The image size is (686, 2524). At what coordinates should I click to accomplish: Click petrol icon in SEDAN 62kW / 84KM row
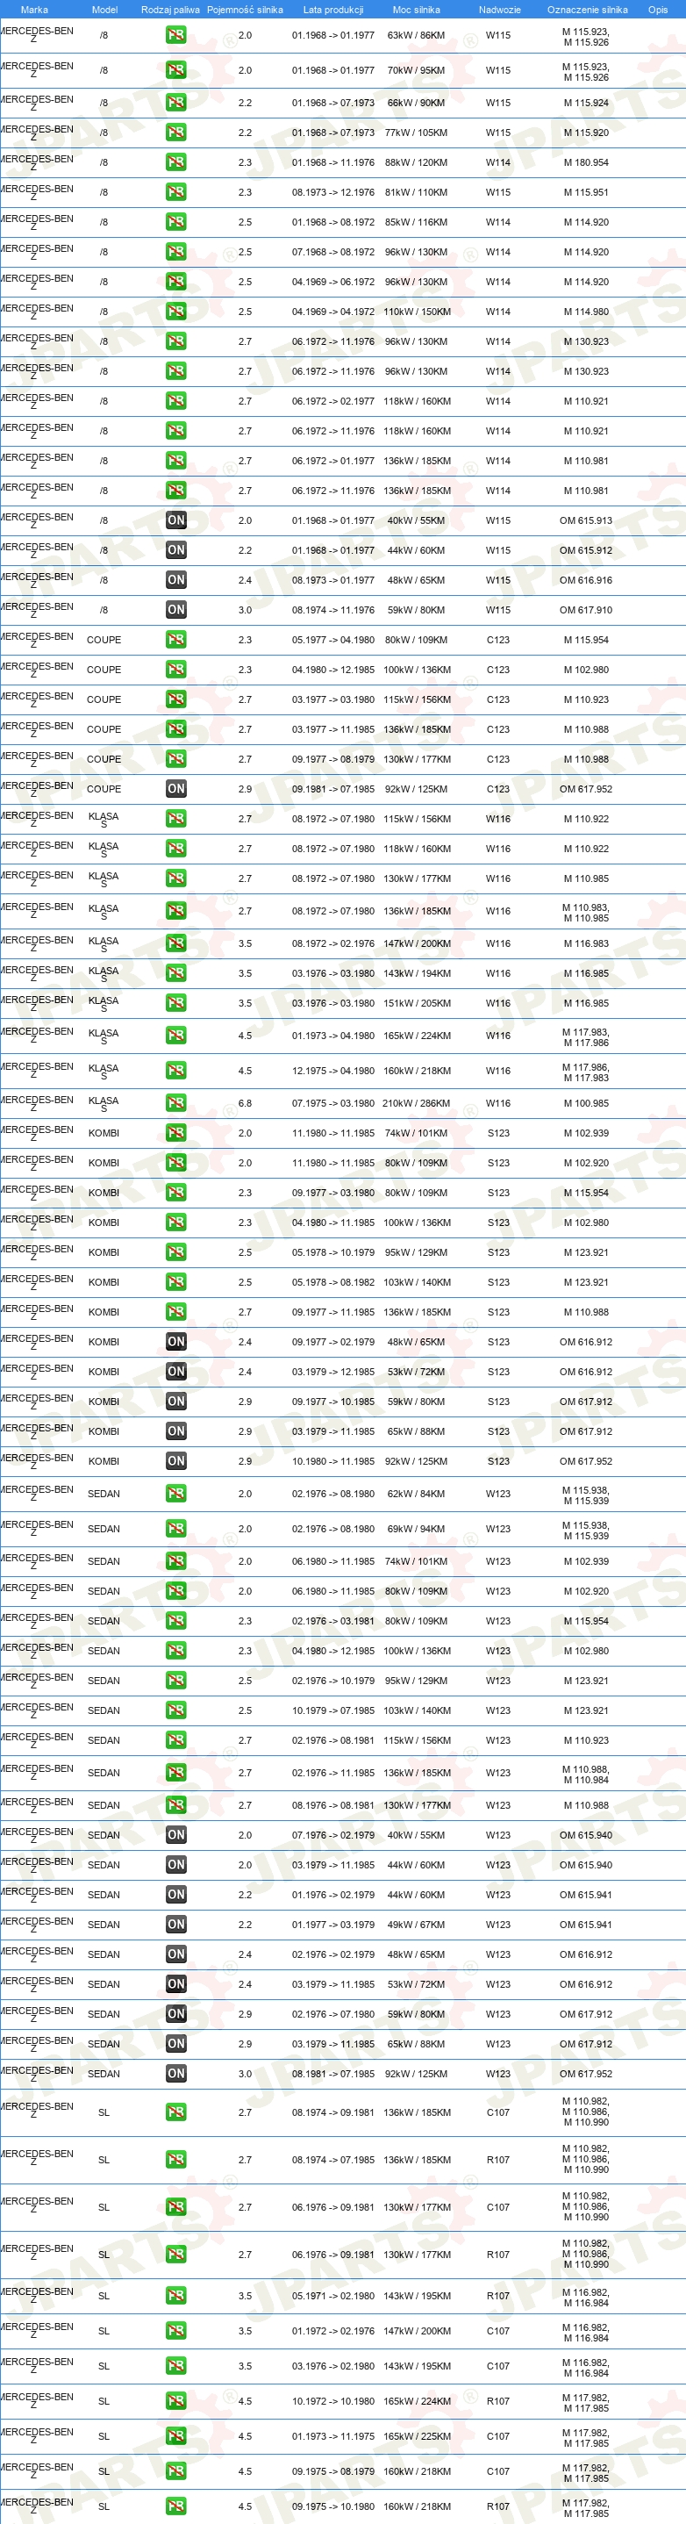pos(175,1495)
